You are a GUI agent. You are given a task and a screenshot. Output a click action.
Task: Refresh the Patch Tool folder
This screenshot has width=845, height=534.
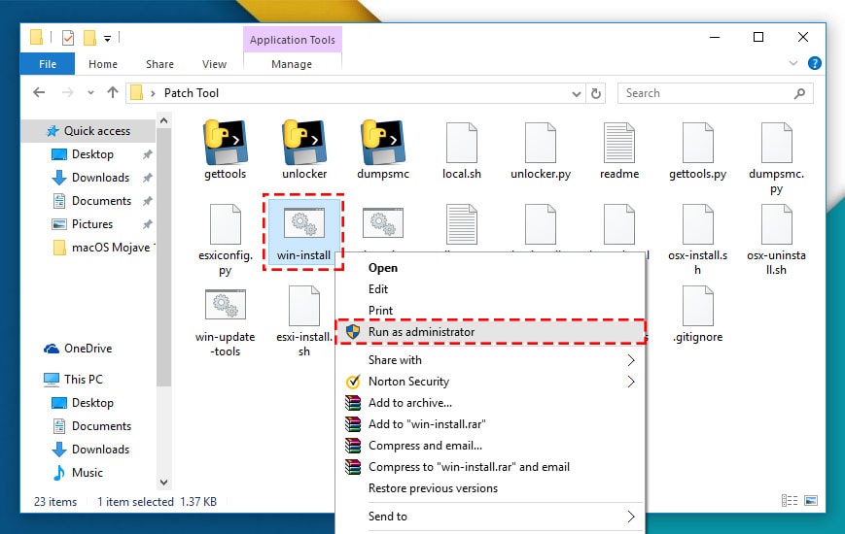point(599,93)
